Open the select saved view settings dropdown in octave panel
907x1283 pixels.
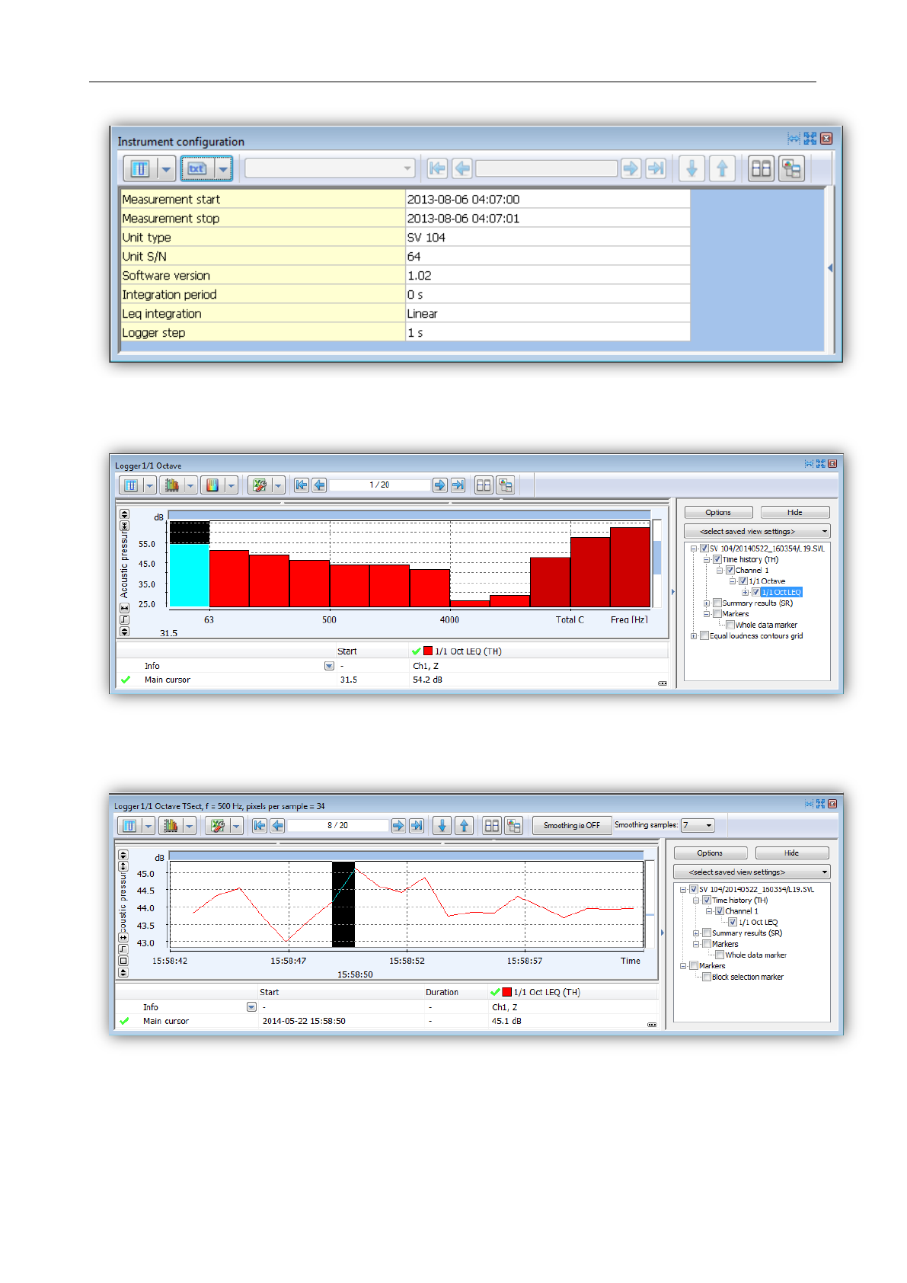757,531
